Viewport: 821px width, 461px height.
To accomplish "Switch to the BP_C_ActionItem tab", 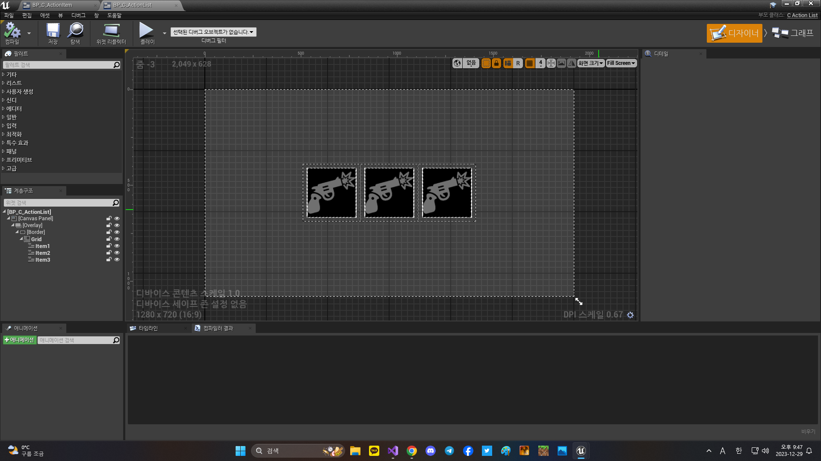I will tap(52, 5).
